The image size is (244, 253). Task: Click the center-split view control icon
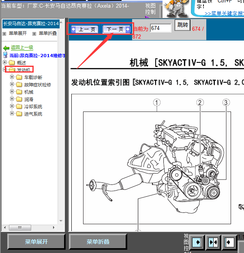click(213, 242)
